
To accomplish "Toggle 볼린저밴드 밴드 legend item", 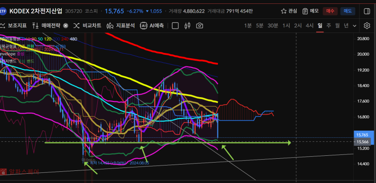I will click(31, 61).
